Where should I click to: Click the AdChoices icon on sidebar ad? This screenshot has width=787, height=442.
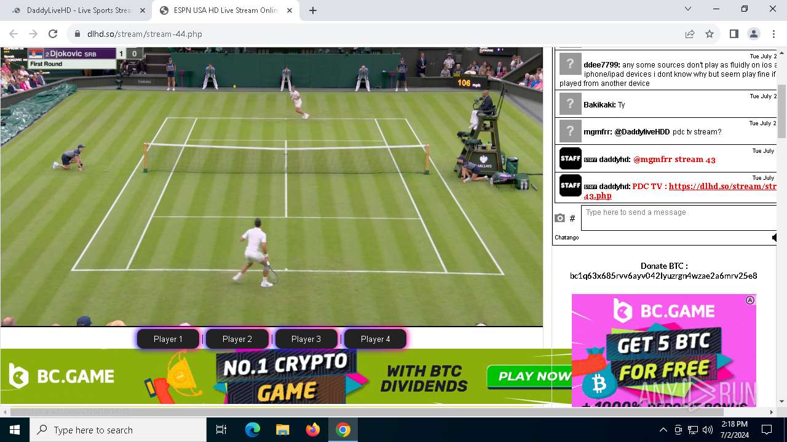(750, 300)
